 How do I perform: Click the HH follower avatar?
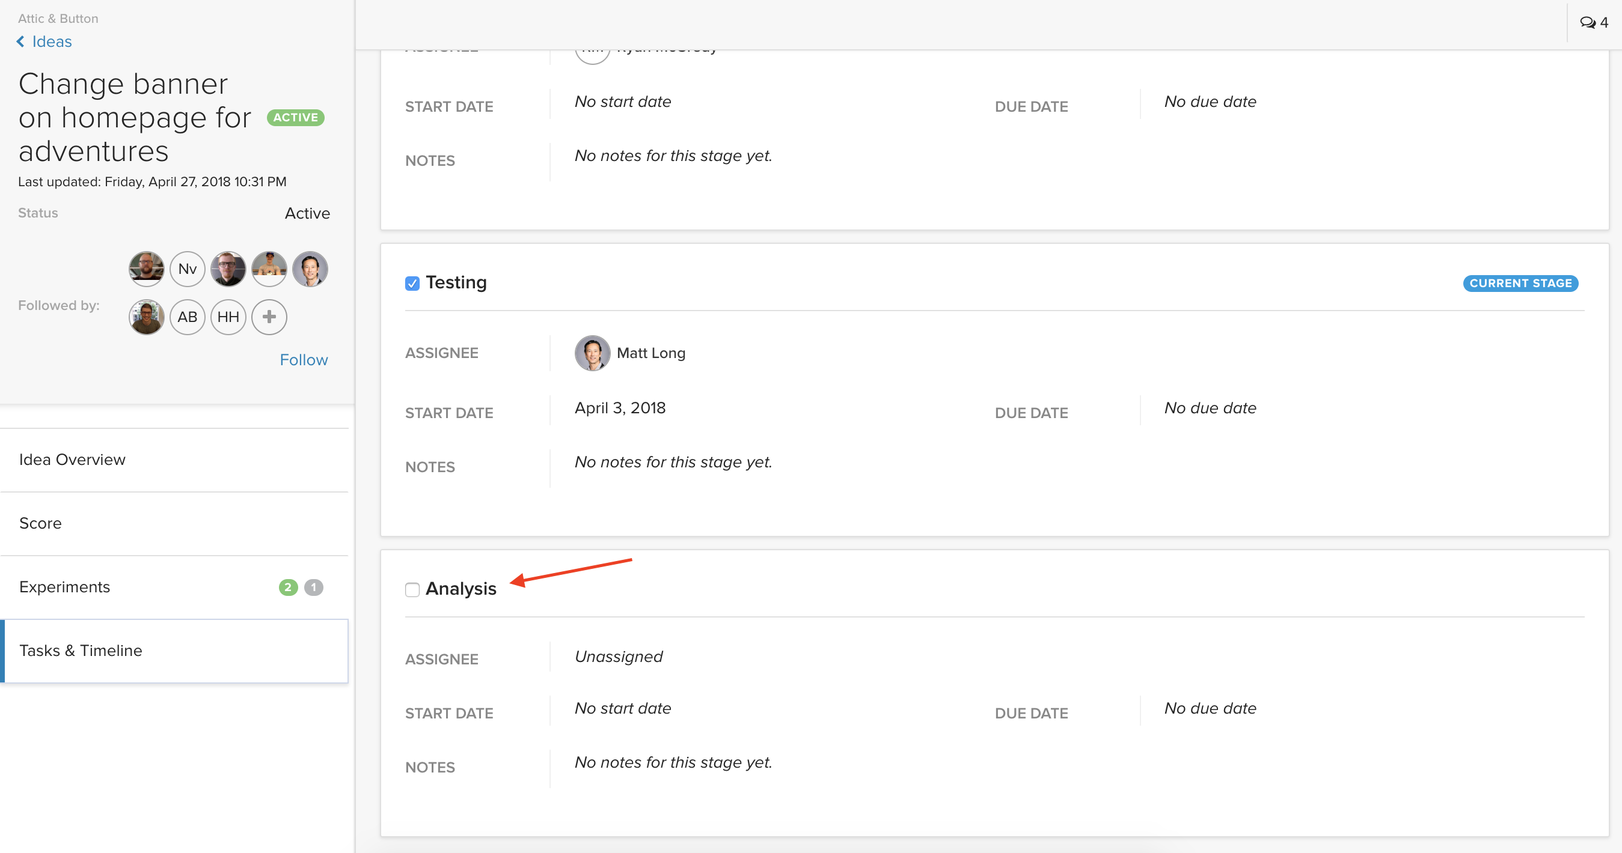(228, 317)
